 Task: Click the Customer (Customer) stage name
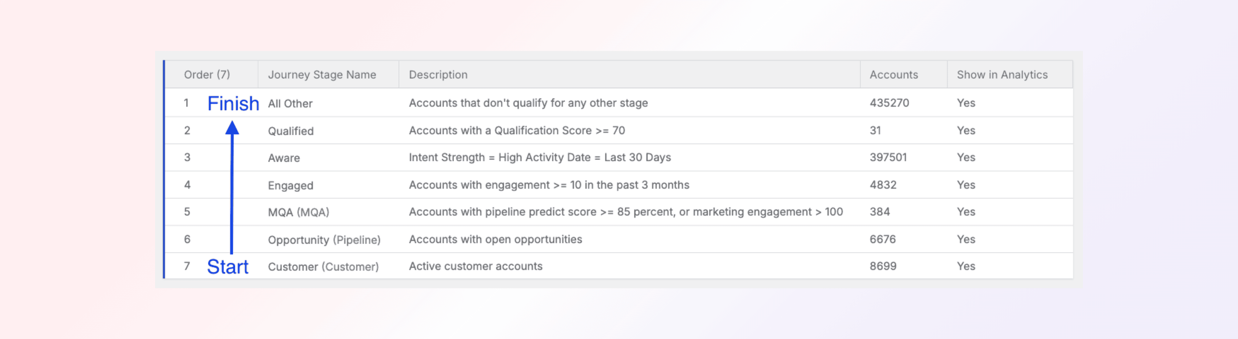(x=323, y=267)
